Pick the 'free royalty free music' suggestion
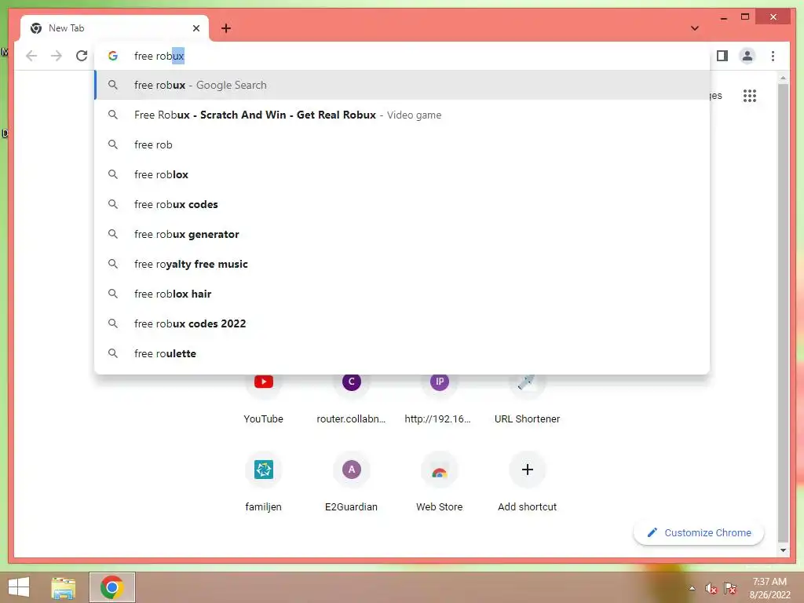 pos(403,264)
